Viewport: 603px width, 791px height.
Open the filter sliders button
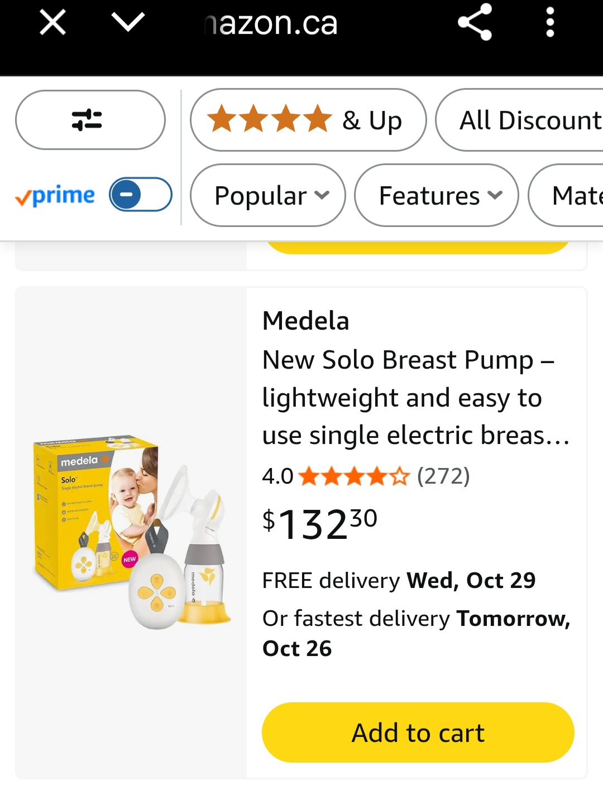(90, 120)
